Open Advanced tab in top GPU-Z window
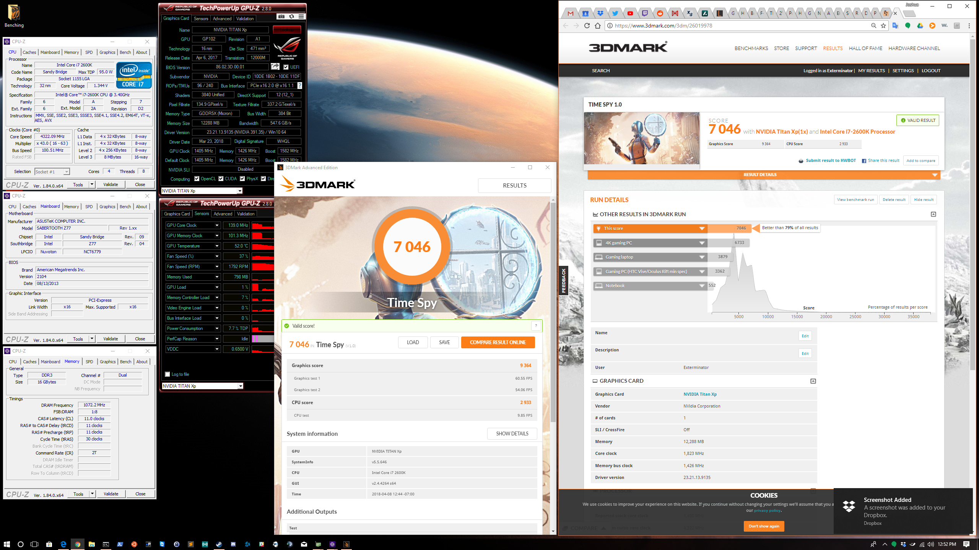979x550 pixels. [222, 18]
